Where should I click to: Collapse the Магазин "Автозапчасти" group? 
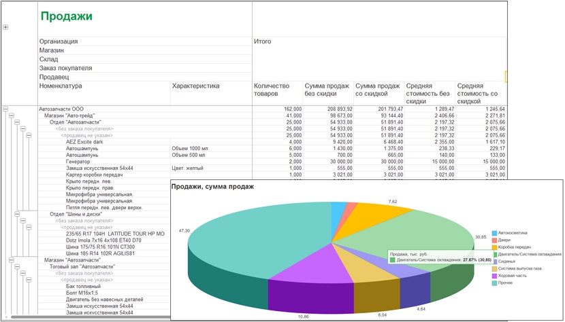[12, 260]
